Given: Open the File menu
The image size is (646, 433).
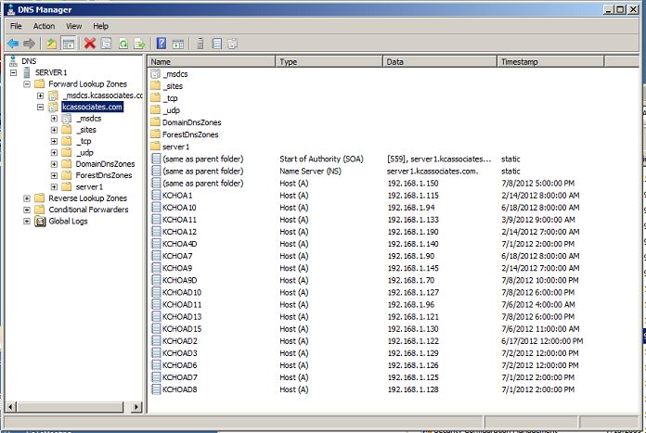Looking at the screenshot, I should click(x=16, y=26).
